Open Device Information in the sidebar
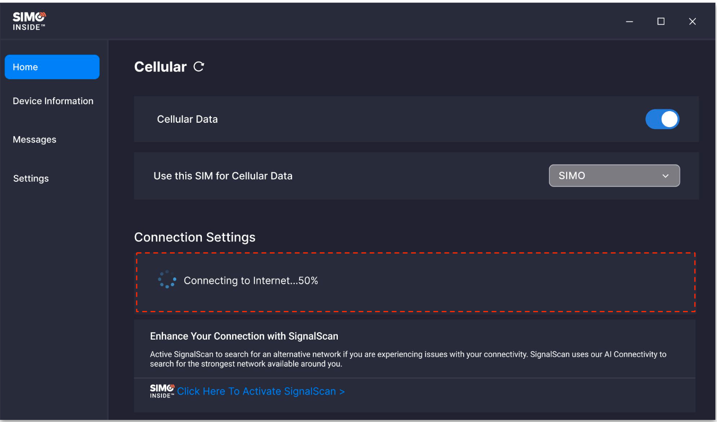 (x=53, y=101)
